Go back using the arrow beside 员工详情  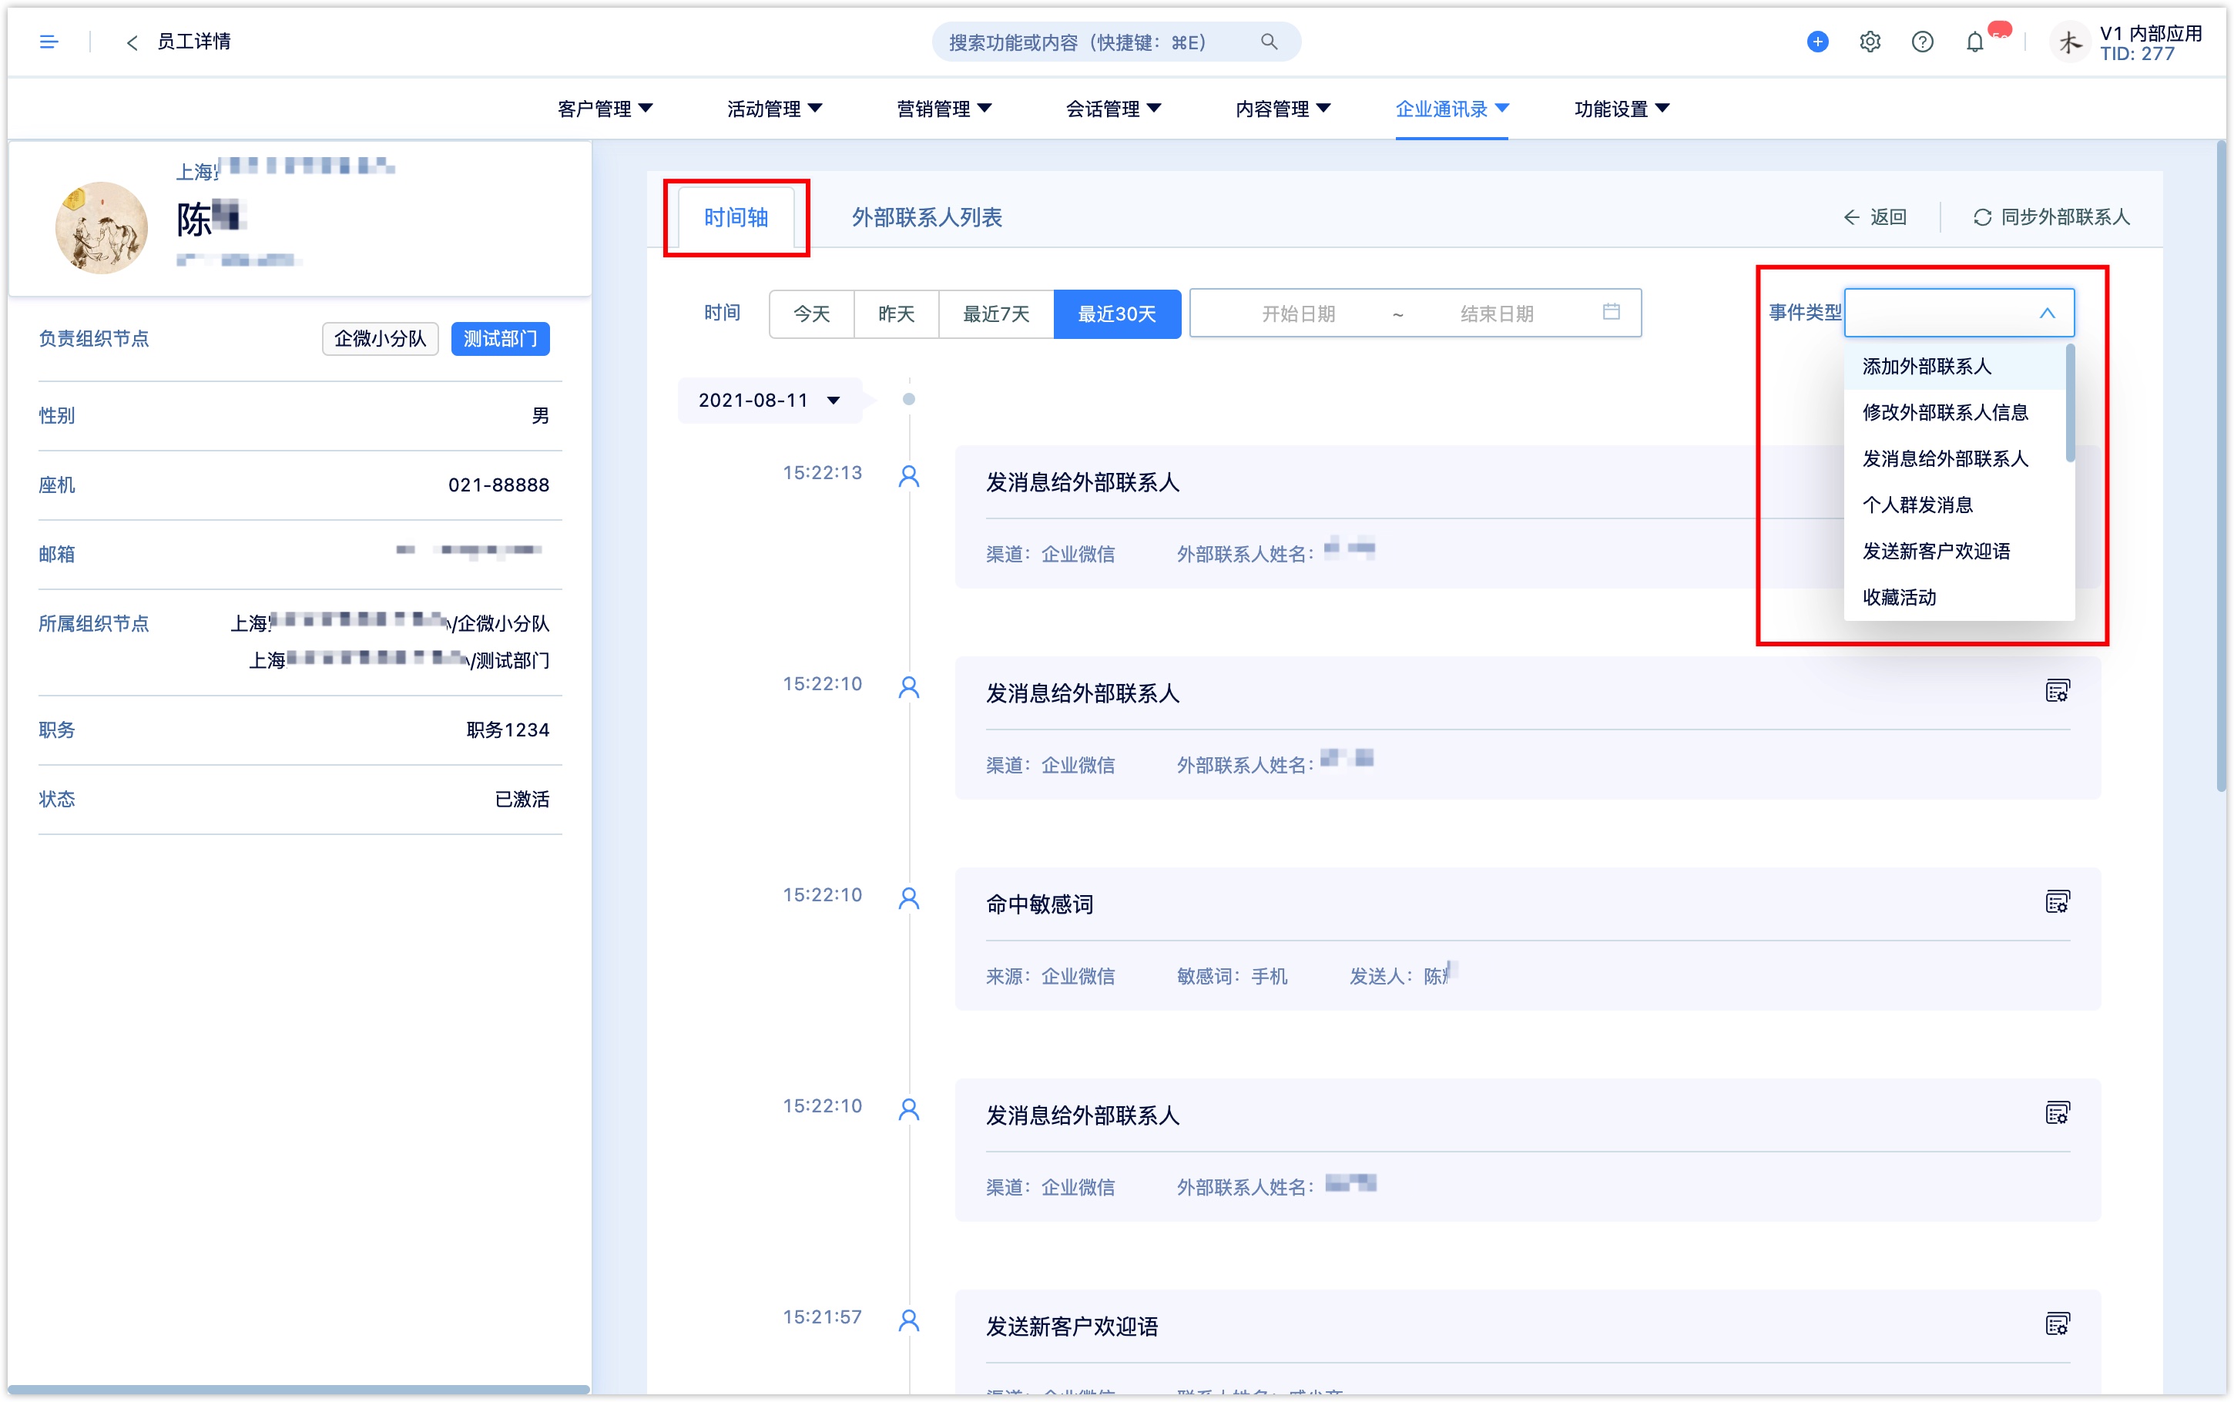(x=132, y=42)
